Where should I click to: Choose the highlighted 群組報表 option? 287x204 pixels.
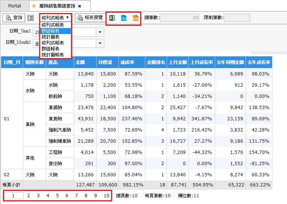click(x=55, y=31)
